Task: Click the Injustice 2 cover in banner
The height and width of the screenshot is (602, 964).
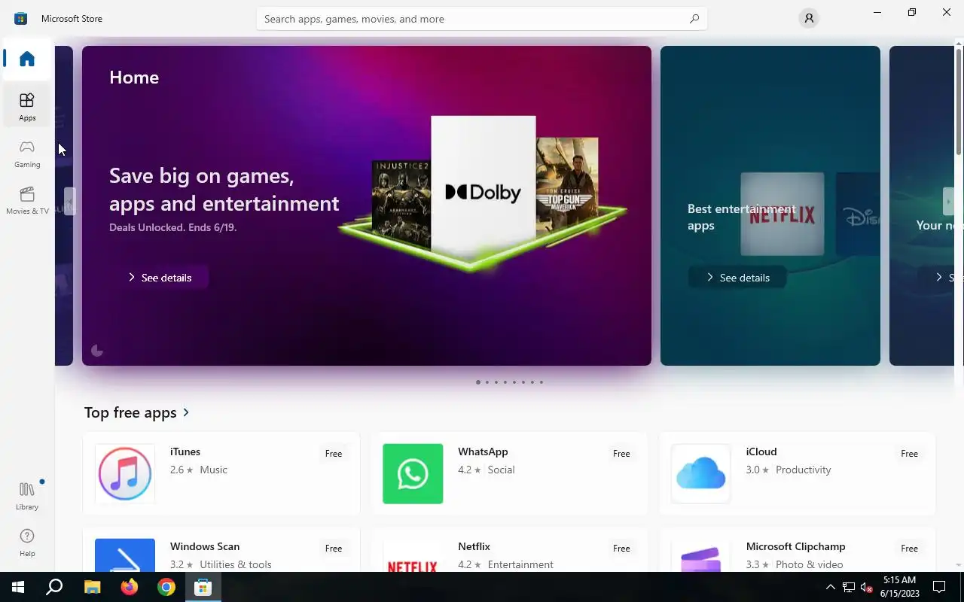Action: (401, 203)
